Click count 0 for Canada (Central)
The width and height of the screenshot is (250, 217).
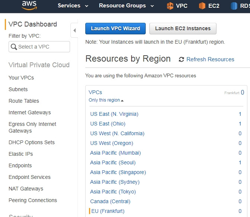pyautogui.click(x=240, y=202)
